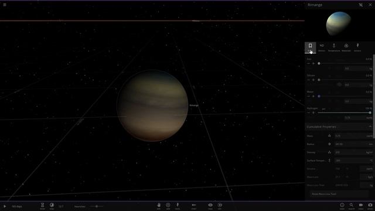
Task: Unpin the Rimange properties panel
Action: [361, 5]
